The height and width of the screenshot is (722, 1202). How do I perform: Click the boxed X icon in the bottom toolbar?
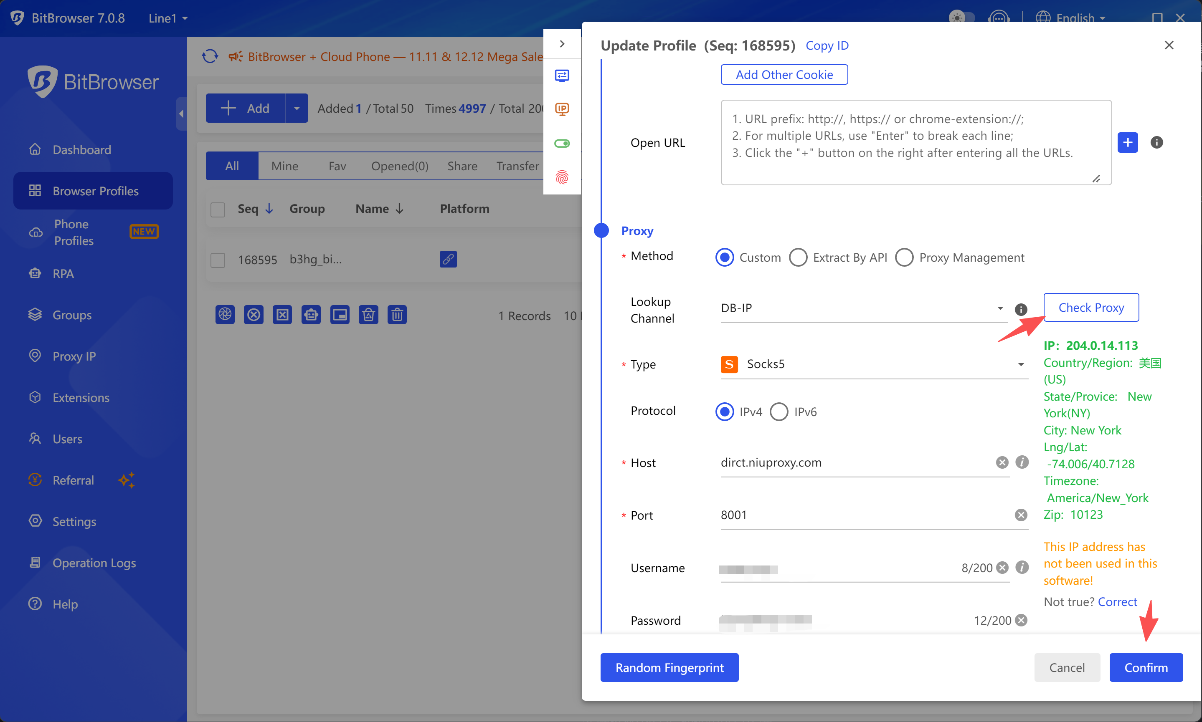coord(282,315)
